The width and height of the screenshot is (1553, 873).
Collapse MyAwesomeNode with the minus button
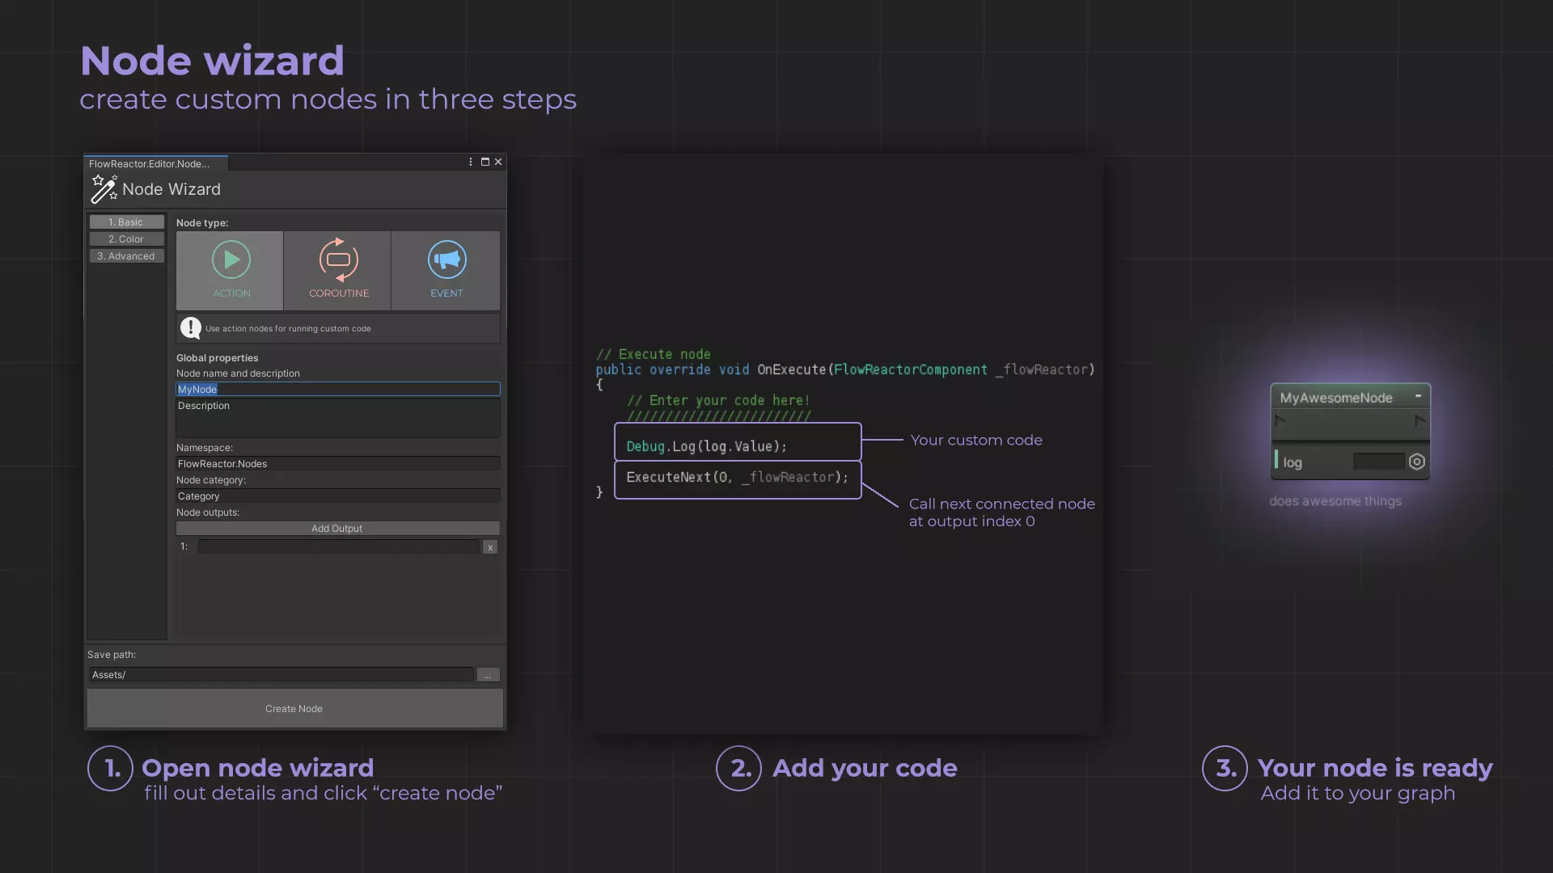pos(1418,396)
